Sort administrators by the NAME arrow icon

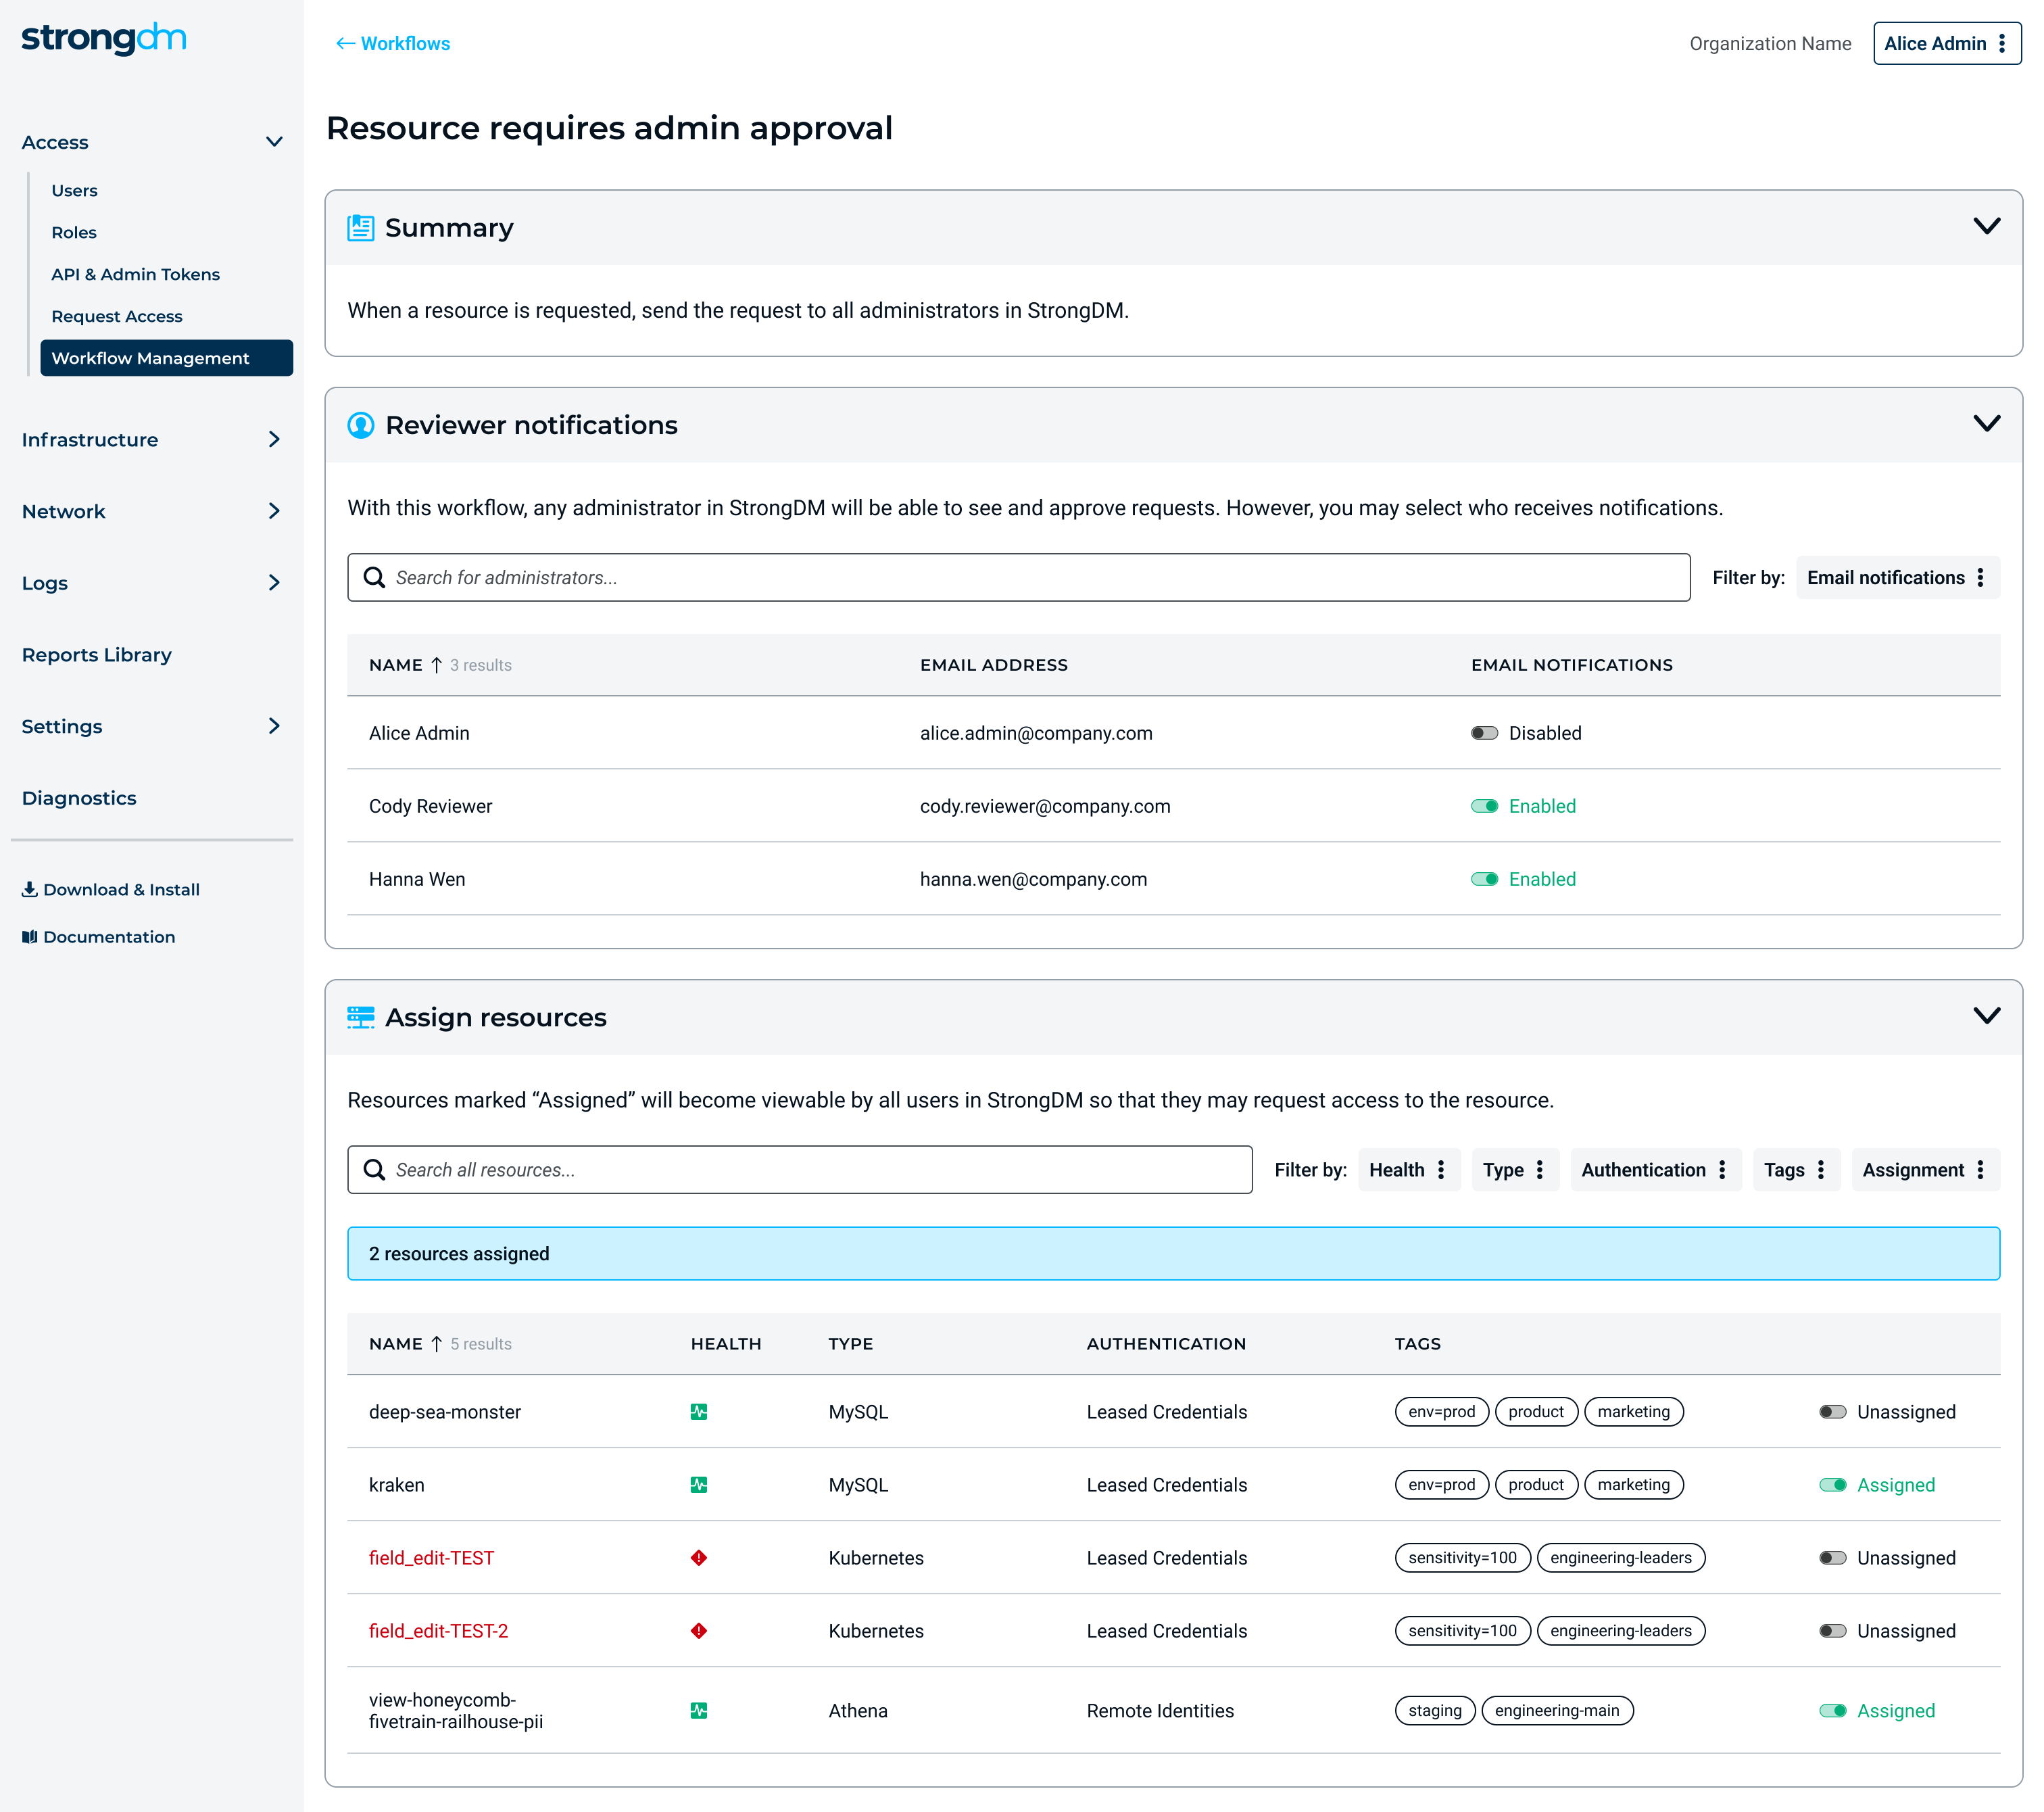pyautogui.click(x=436, y=665)
